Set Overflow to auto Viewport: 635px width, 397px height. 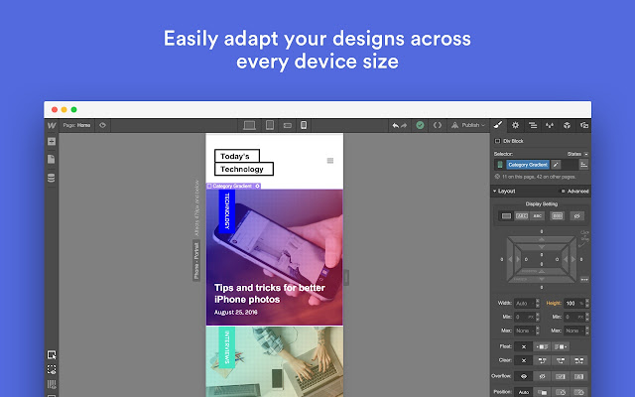click(x=579, y=376)
